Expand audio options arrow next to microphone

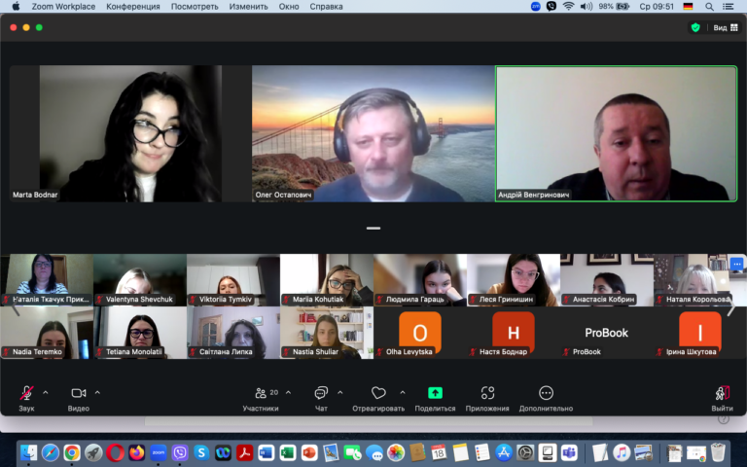[x=46, y=393]
